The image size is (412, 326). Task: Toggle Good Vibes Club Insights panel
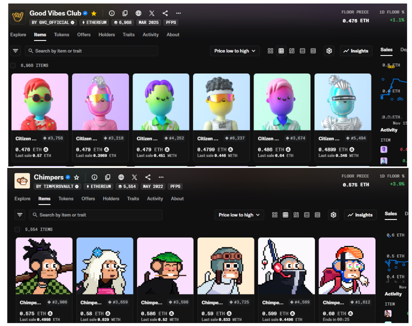356,50
